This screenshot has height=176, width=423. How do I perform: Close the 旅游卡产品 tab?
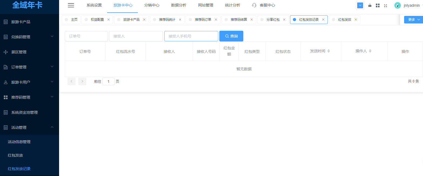click(x=144, y=20)
